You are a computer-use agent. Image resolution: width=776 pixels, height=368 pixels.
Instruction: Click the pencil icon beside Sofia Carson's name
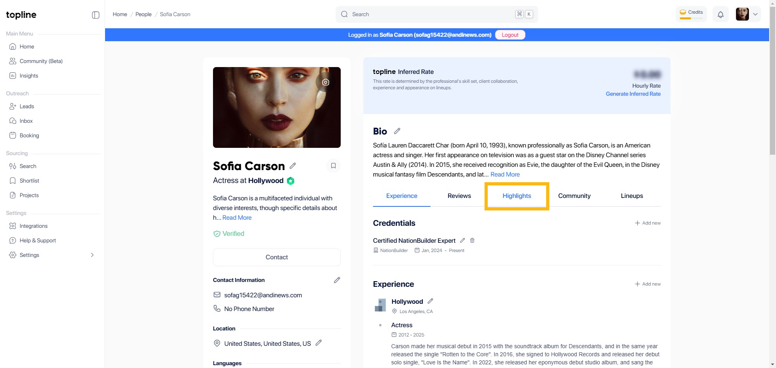293,166
